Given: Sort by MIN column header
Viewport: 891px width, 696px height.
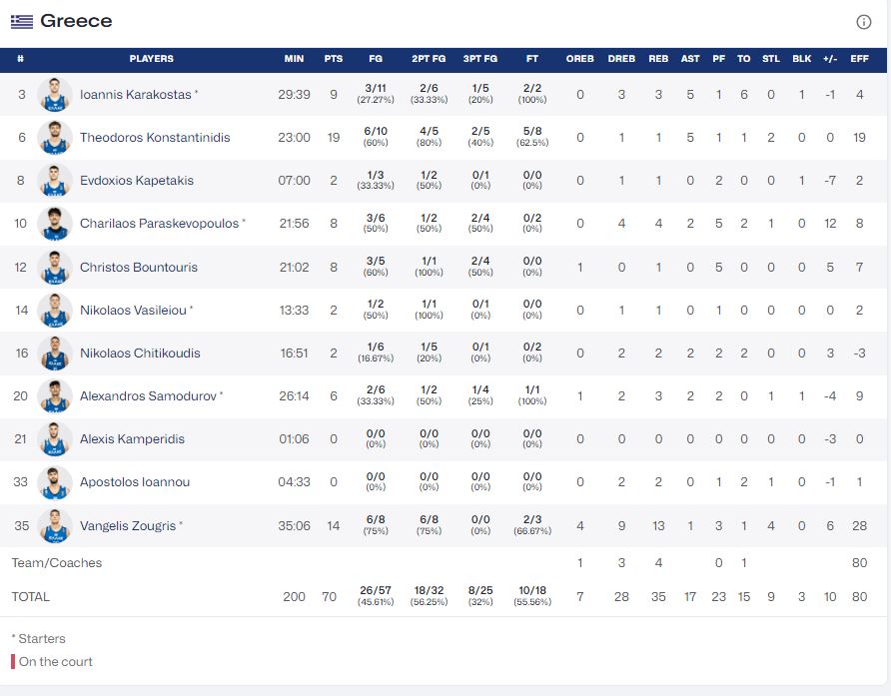Looking at the screenshot, I should 294,59.
